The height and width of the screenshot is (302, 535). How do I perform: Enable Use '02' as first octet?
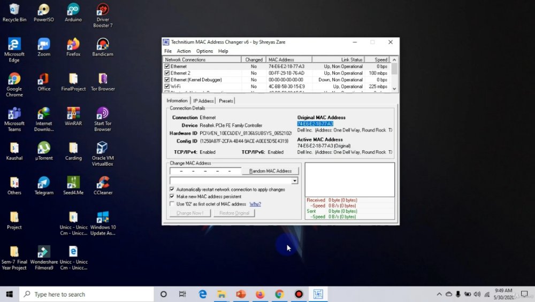[172, 204]
